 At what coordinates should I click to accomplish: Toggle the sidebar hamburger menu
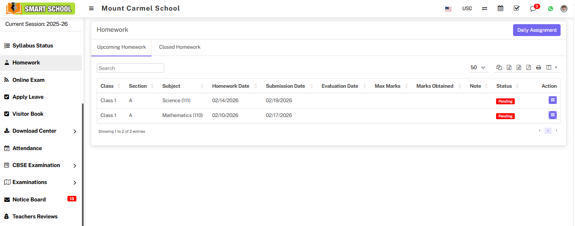tap(91, 8)
